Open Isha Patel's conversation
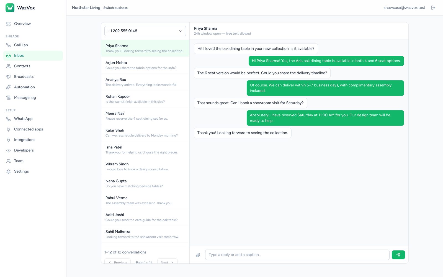 tap(145, 150)
